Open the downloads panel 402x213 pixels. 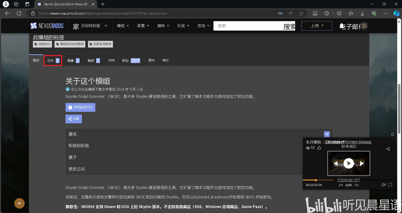coord(362,13)
